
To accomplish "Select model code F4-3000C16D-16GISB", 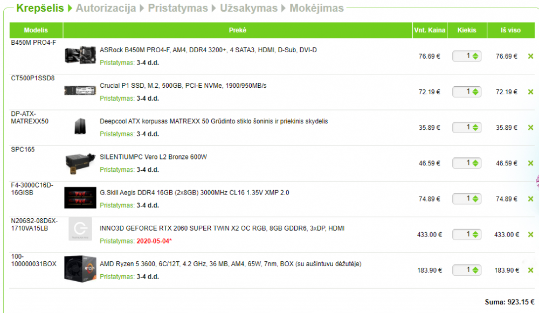I will click(x=32, y=189).
